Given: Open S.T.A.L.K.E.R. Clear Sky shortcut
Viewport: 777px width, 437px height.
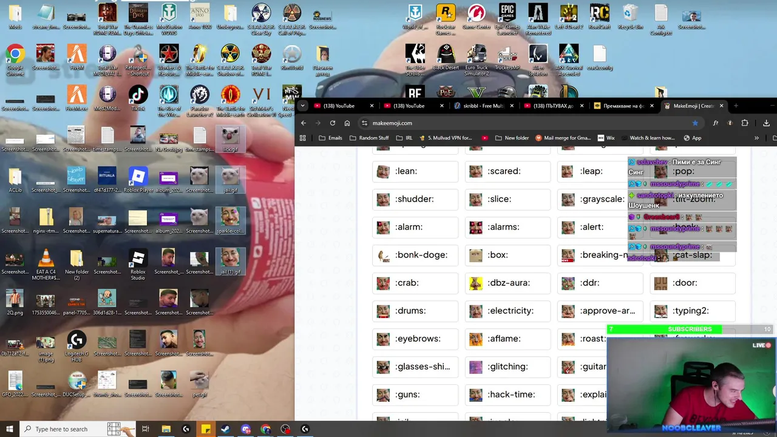Looking at the screenshot, I should point(261,19).
